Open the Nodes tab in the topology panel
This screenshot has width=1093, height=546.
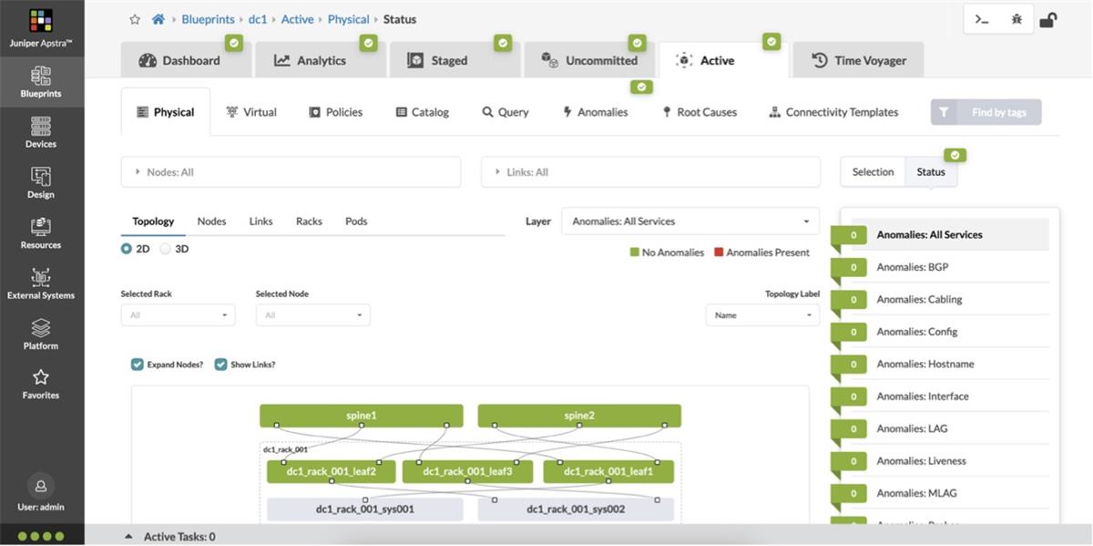click(211, 221)
